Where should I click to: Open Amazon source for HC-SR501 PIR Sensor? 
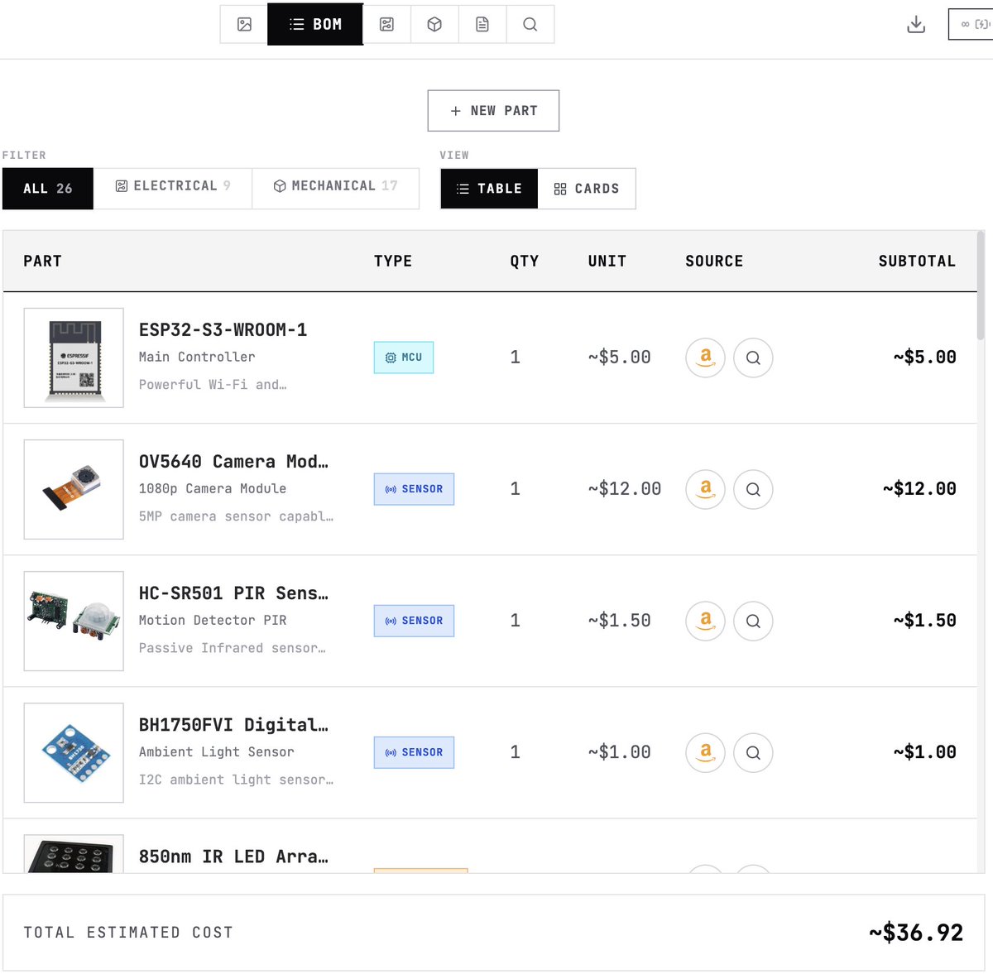click(706, 621)
